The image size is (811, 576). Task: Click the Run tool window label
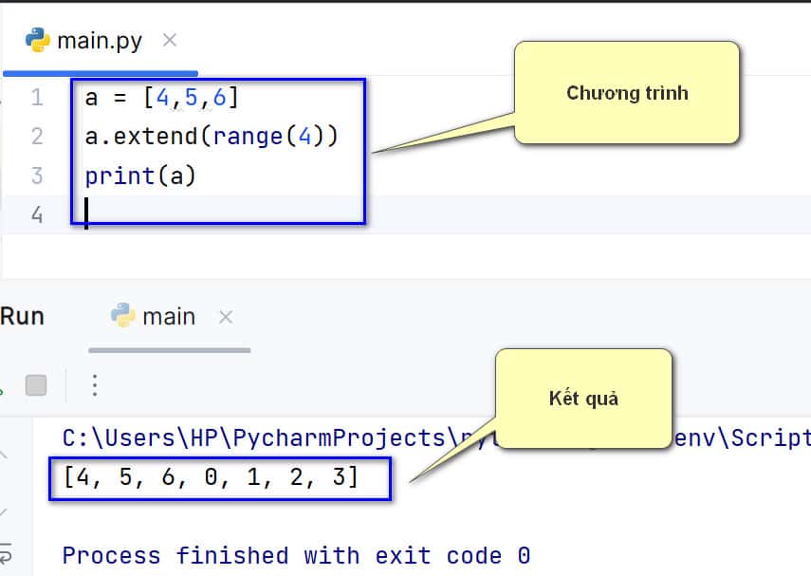point(22,317)
